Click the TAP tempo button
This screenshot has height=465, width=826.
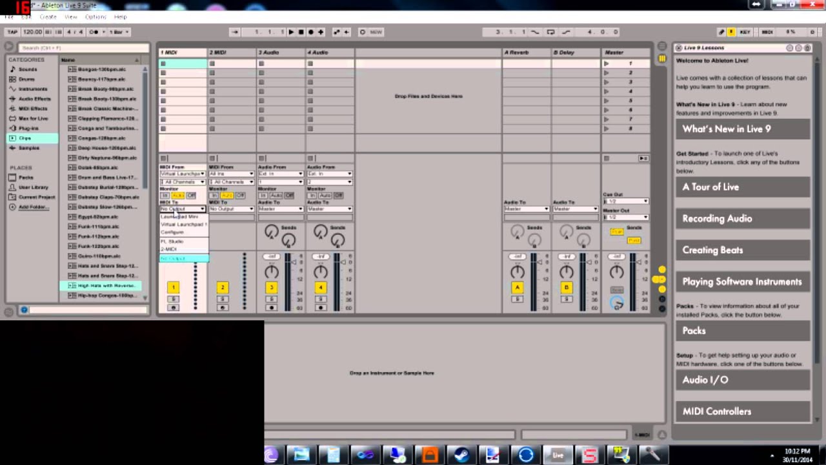12,32
